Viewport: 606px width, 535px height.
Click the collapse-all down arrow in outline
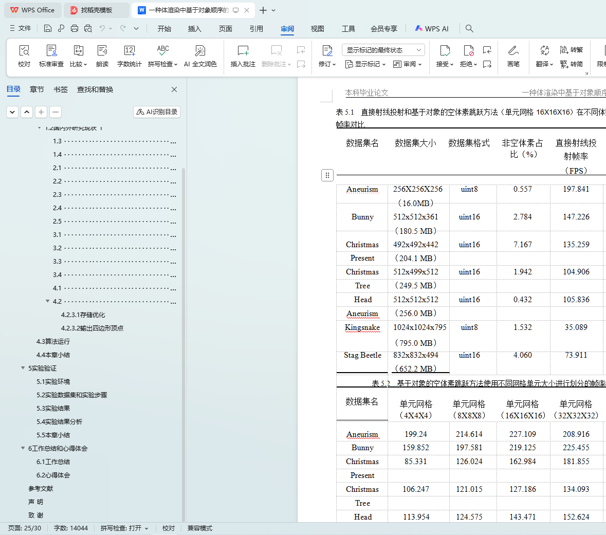click(12, 112)
